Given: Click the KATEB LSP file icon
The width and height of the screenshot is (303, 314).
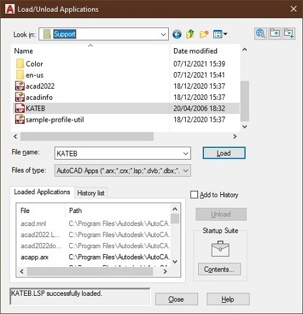Looking at the screenshot, I should pyautogui.click(x=20, y=108).
